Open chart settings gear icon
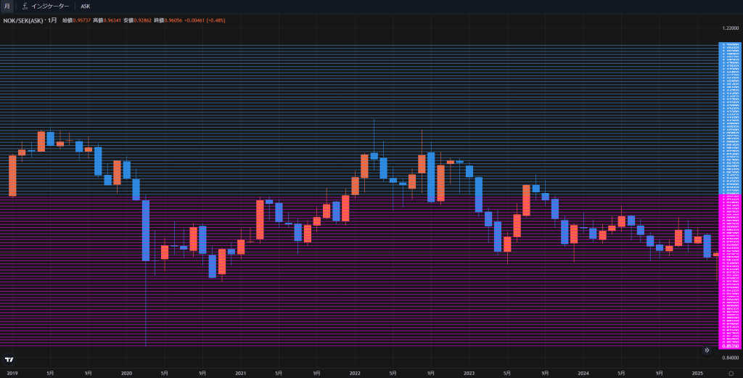The image size is (743, 378). pyautogui.click(x=731, y=373)
